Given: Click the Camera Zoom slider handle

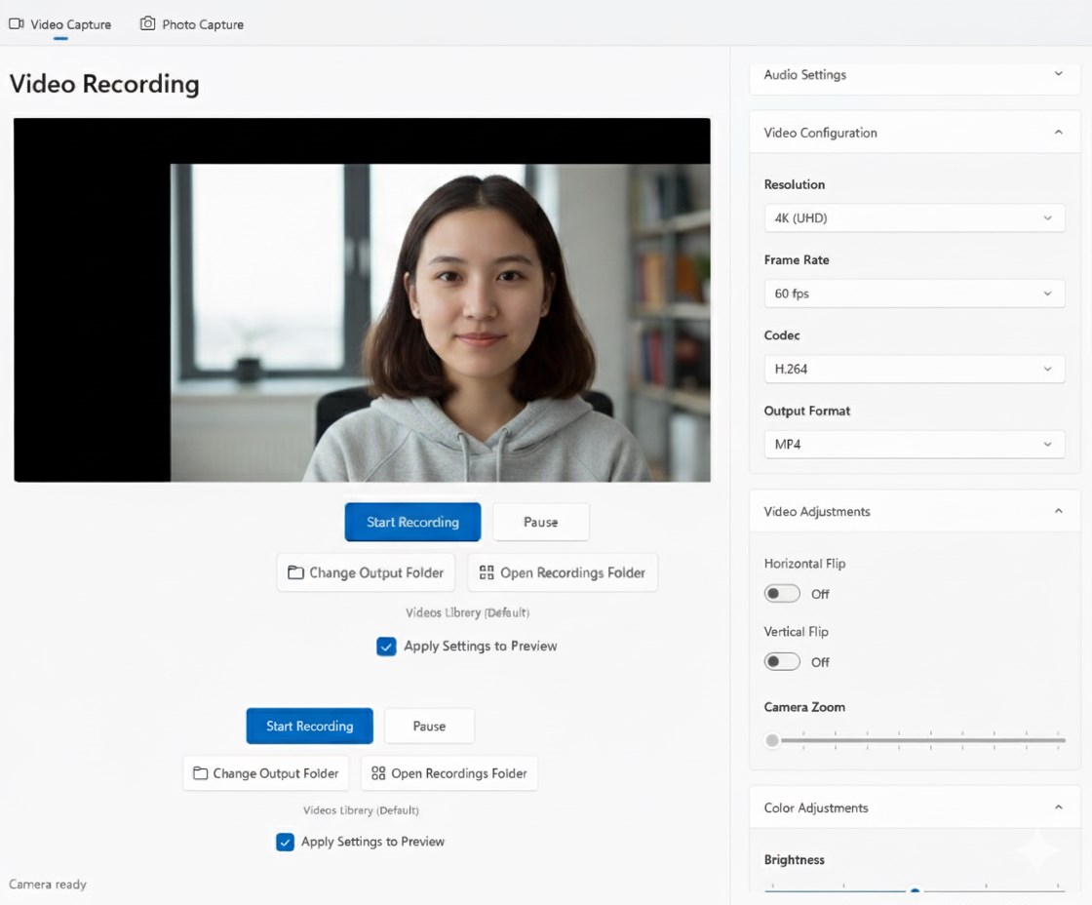Looking at the screenshot, I should point(772,741).
